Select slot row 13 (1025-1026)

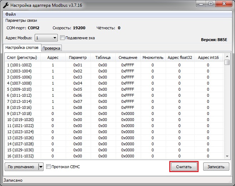114,138
